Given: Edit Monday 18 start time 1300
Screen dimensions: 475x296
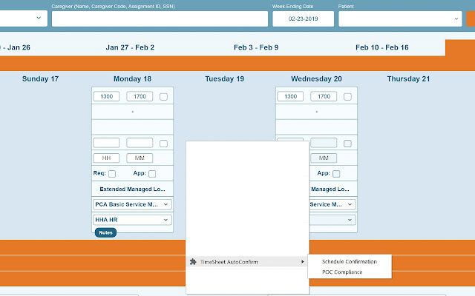Looking at the screenshot, I should pyautogui.click(x=106, y=96).
